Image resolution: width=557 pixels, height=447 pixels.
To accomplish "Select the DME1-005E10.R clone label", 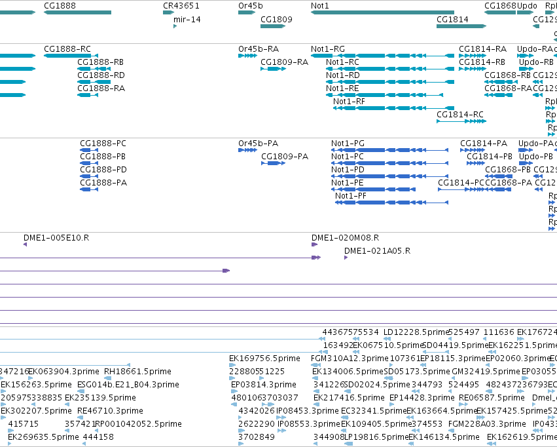I will (x=56, y=237).
